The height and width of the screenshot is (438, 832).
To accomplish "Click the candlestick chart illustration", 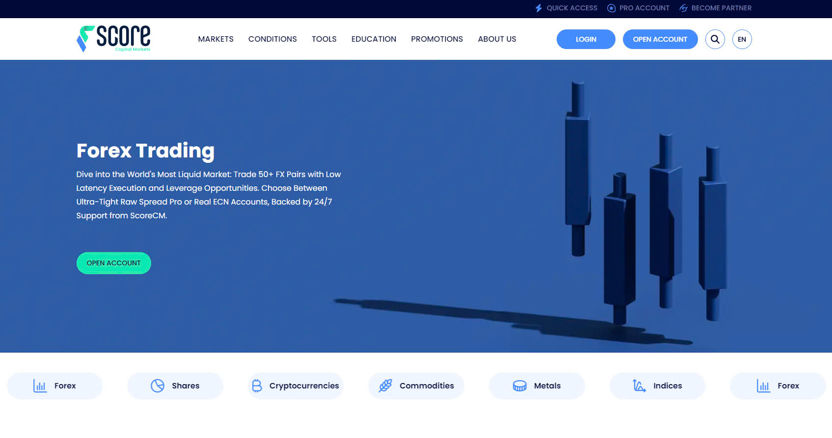I will click(645, 204).
